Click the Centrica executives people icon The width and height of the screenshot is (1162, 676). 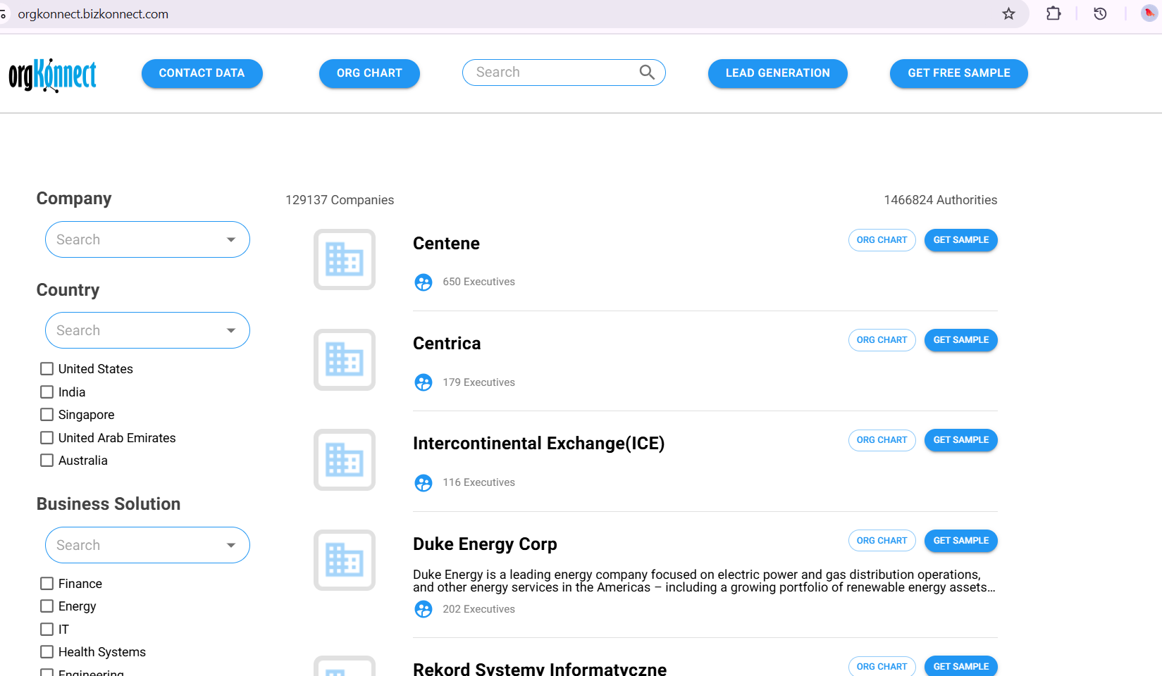(424, 382)
